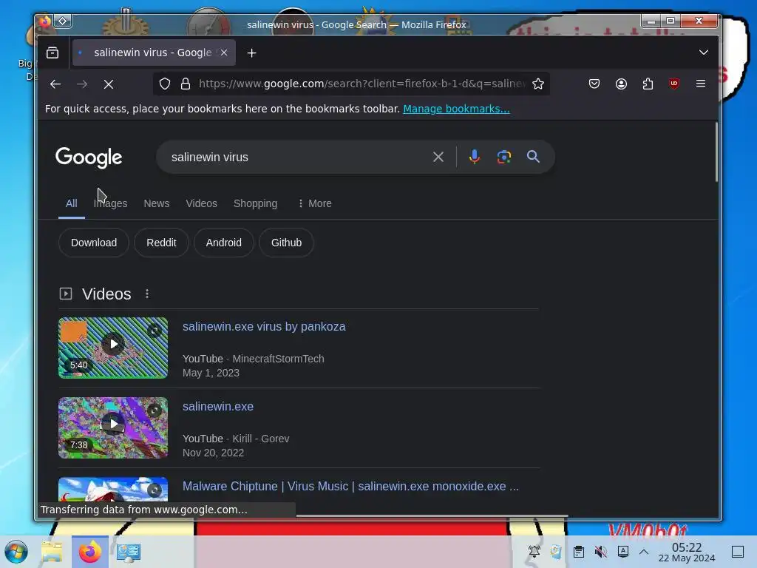Click the Google logo
This screenshot has width=757, height=568.
tap(89, 158)
